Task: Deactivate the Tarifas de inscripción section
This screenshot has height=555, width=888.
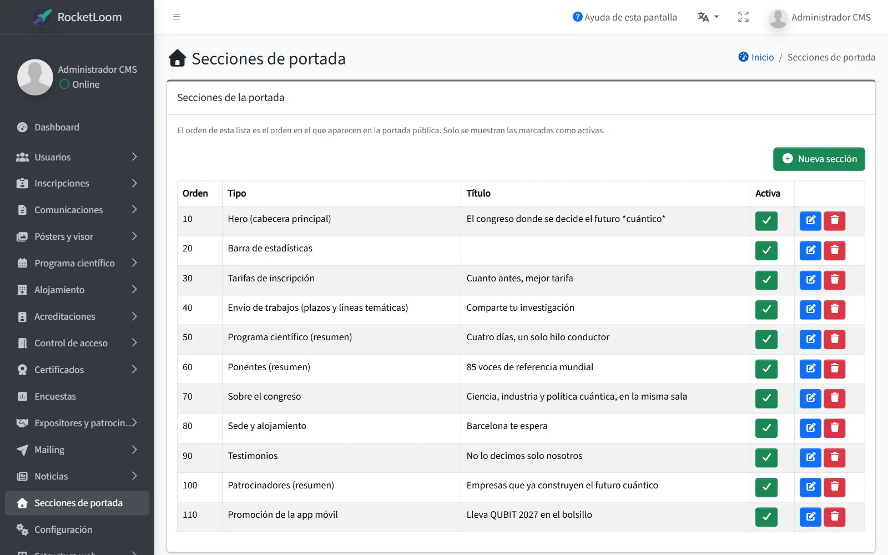Action: [766, 280]
